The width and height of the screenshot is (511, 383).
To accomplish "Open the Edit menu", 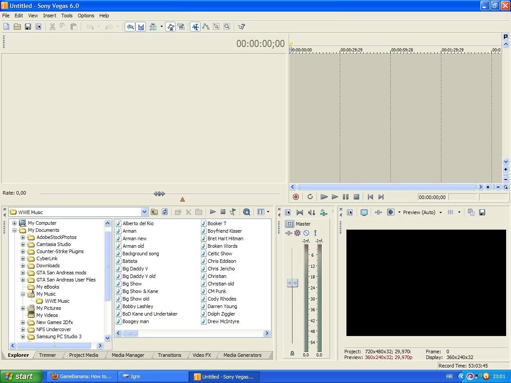I will [x=19, y=16].
